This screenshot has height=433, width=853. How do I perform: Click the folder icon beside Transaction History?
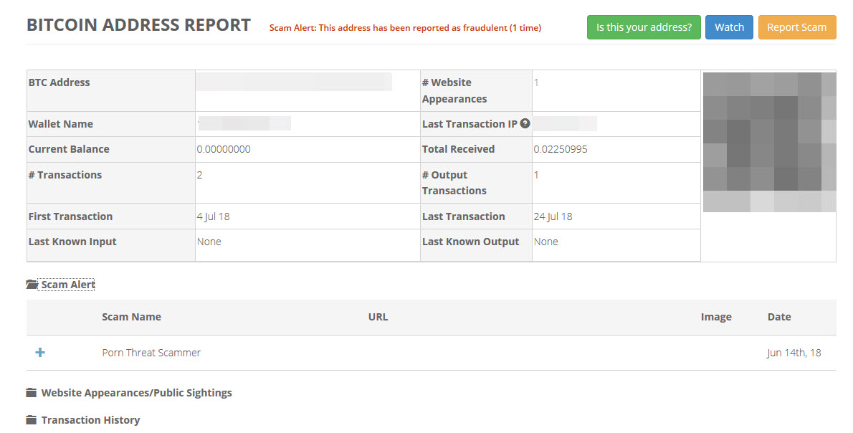(31, 420)
